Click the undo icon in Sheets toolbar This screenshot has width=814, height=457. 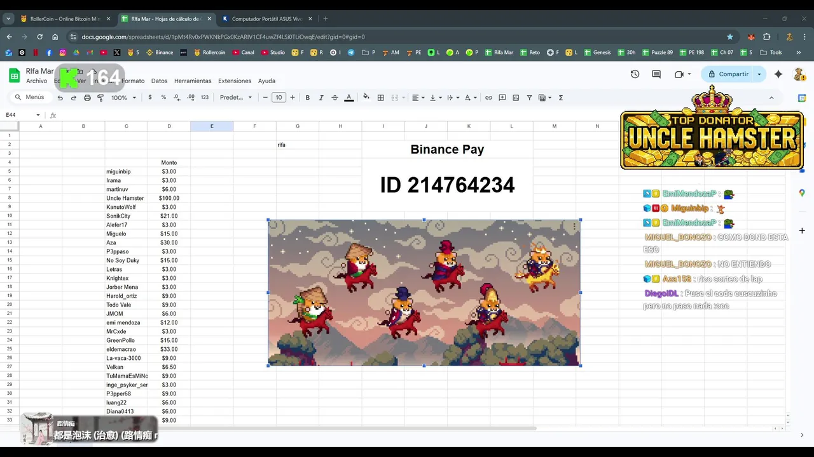[60, 98]
